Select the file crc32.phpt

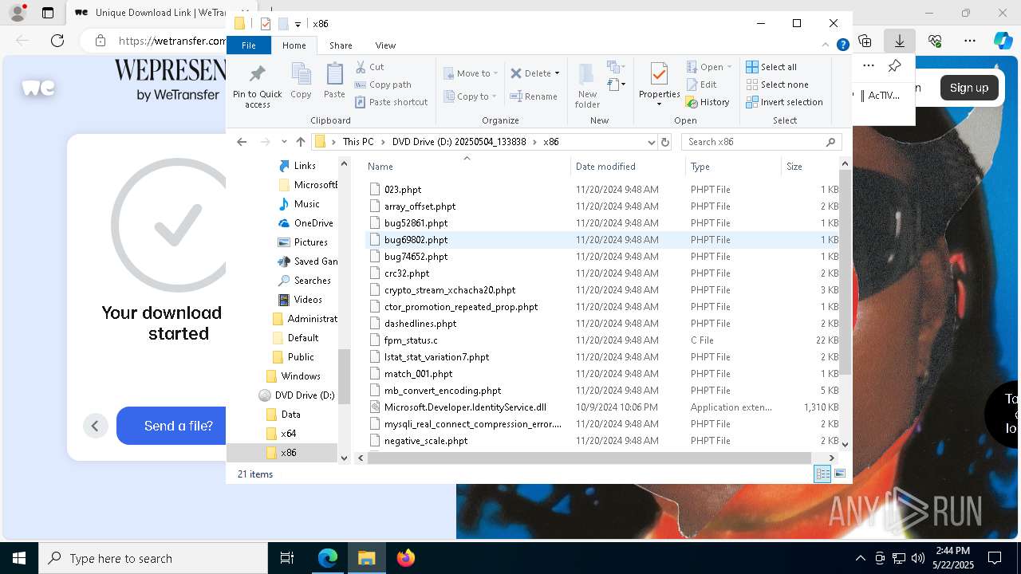407,273
